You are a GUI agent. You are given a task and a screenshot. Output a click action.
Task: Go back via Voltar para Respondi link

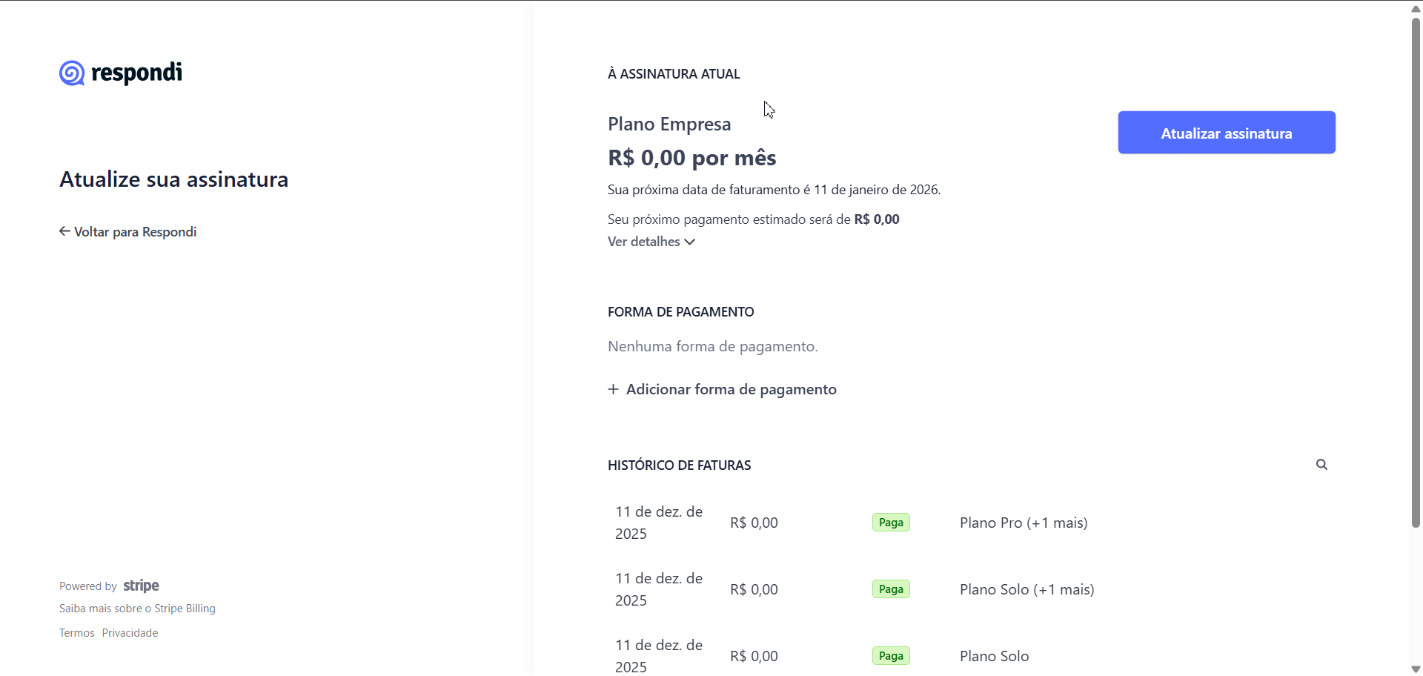(128, 232)
